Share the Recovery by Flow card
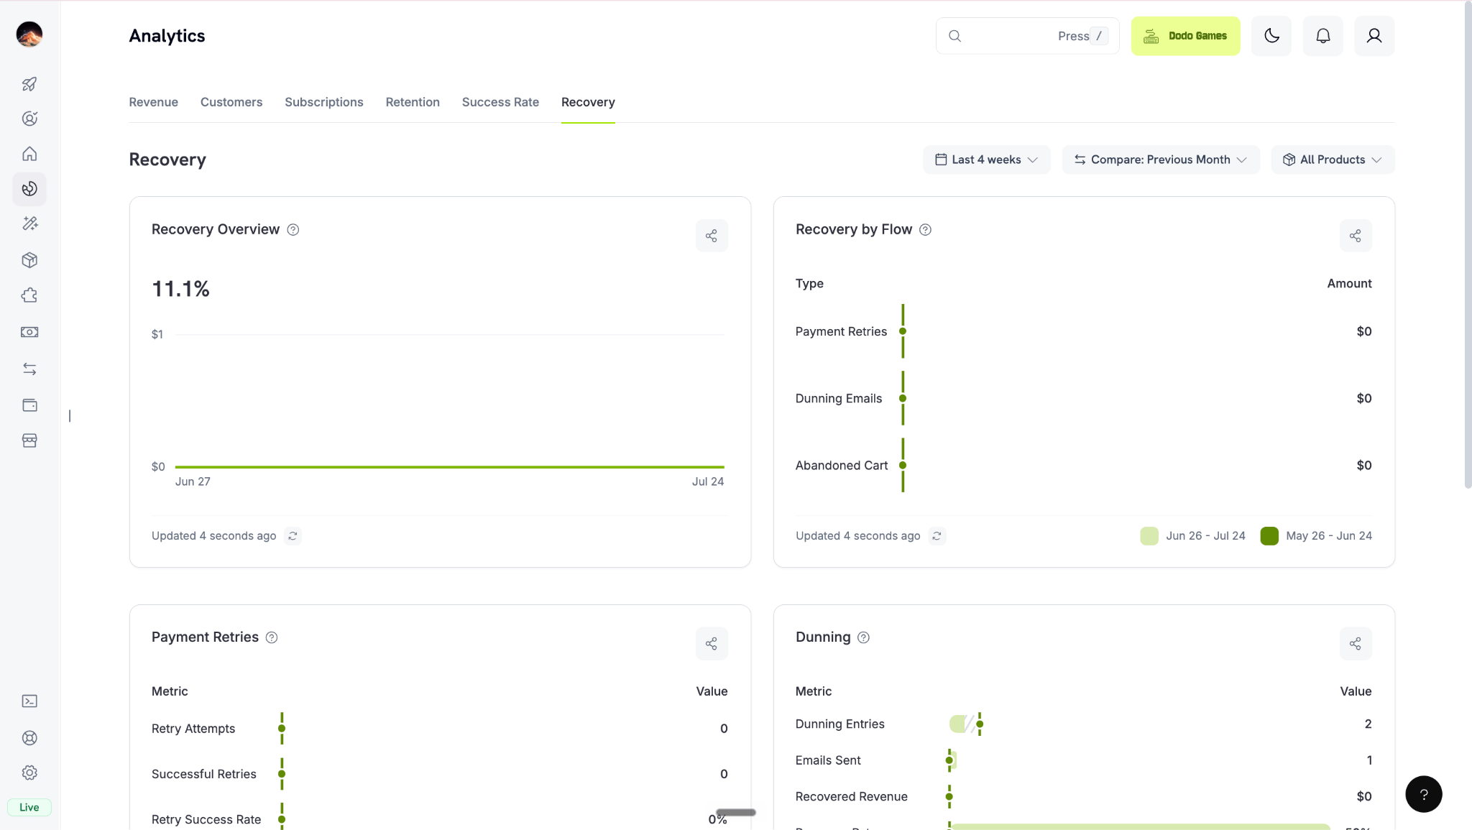 tap(1356, 236)
